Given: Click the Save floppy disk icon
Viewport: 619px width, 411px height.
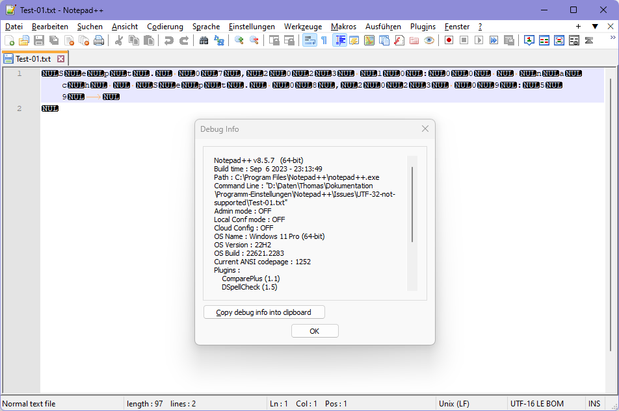Looking at the screenshot, I should click(39, 40).
